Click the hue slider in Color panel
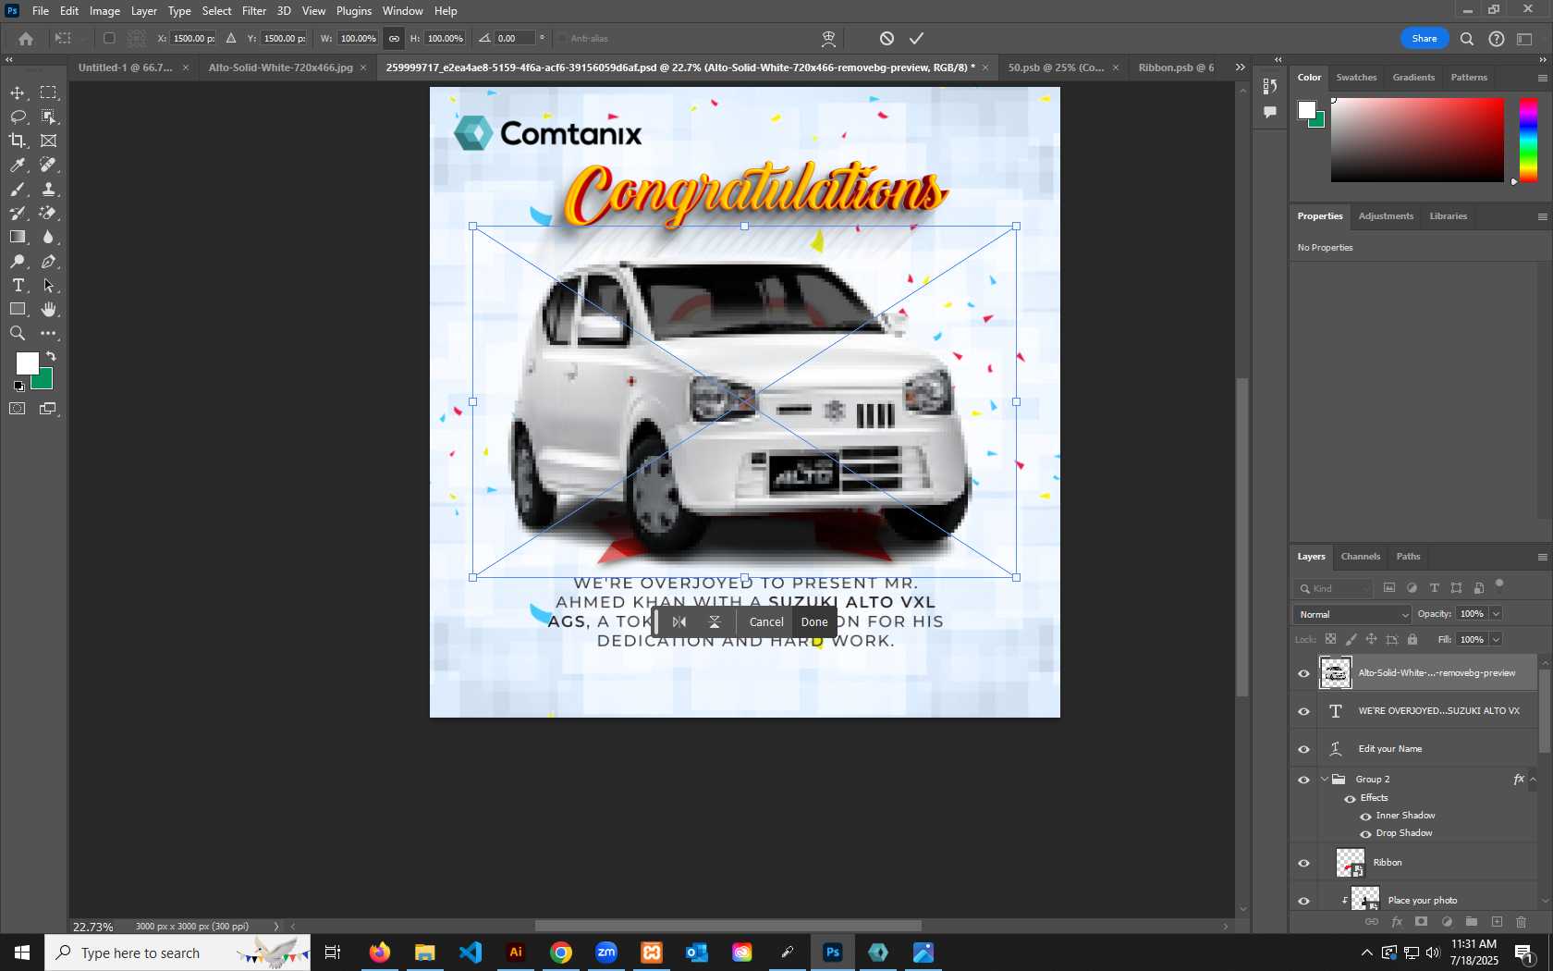Image resolution: width=1553 pixels, height=971 pixels. [1528, 141]
